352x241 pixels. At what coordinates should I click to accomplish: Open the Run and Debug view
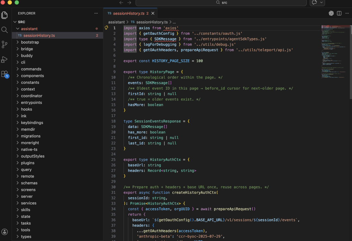[5, 59]
